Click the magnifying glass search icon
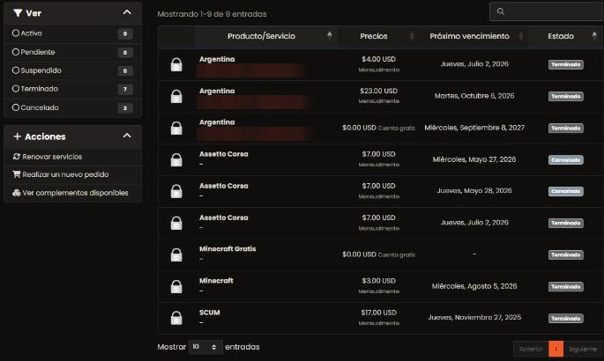Viewport: 604px width, 361px height. (x=500, y=11)
